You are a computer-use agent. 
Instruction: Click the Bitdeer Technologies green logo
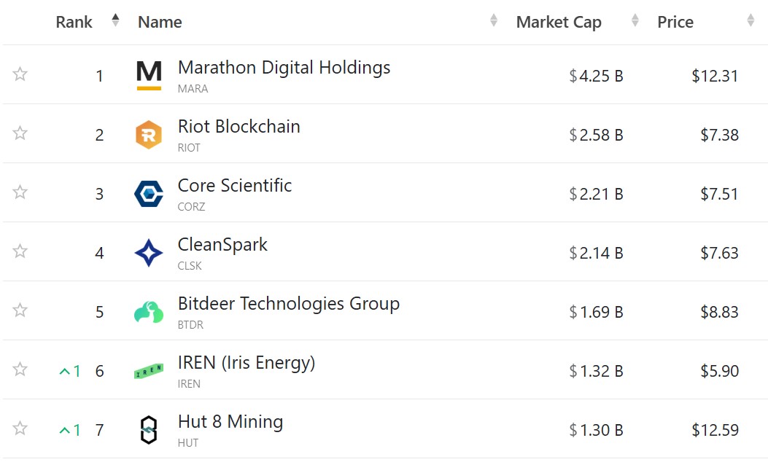pyautogui.click(x=148, y=311)
